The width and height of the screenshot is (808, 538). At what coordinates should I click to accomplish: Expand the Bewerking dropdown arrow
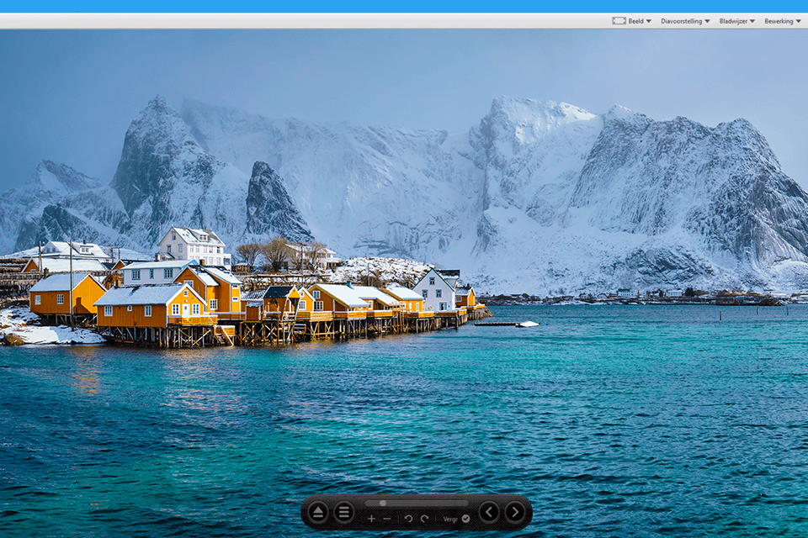tap(797, 21)
